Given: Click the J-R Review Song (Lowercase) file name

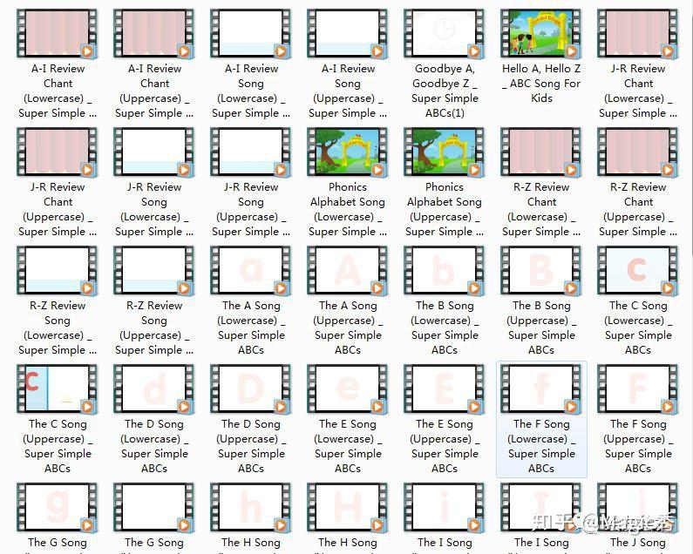Looking at the screenshot, I should pyautogui.click(x=154, y=209).
